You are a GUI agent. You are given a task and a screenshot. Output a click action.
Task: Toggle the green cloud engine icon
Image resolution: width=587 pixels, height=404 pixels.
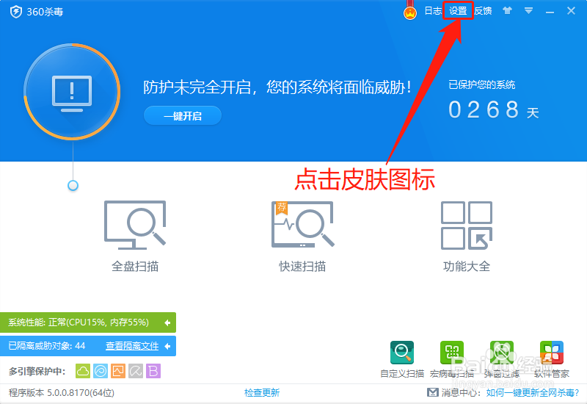pyautogui.click(x=83, y=371)
